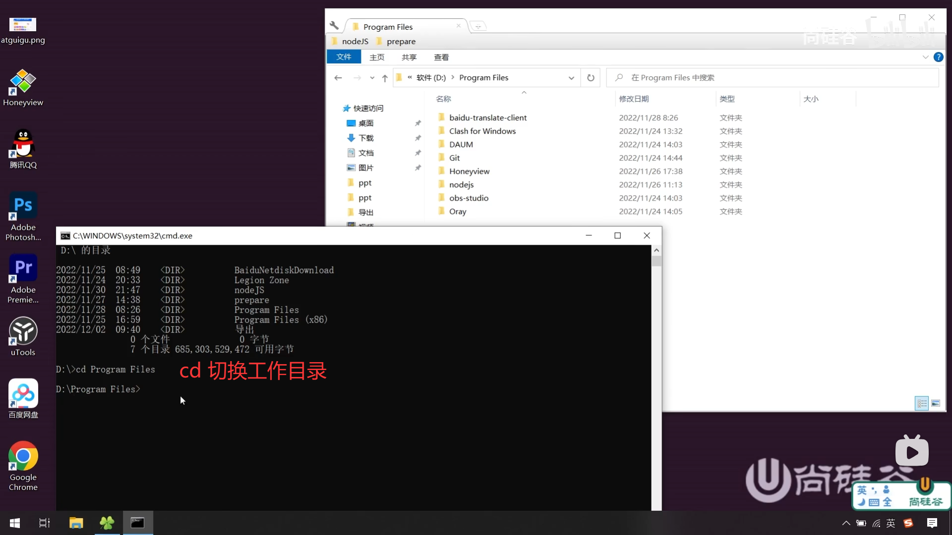
Task: Go up one folder level
Action: pos(385,78)
